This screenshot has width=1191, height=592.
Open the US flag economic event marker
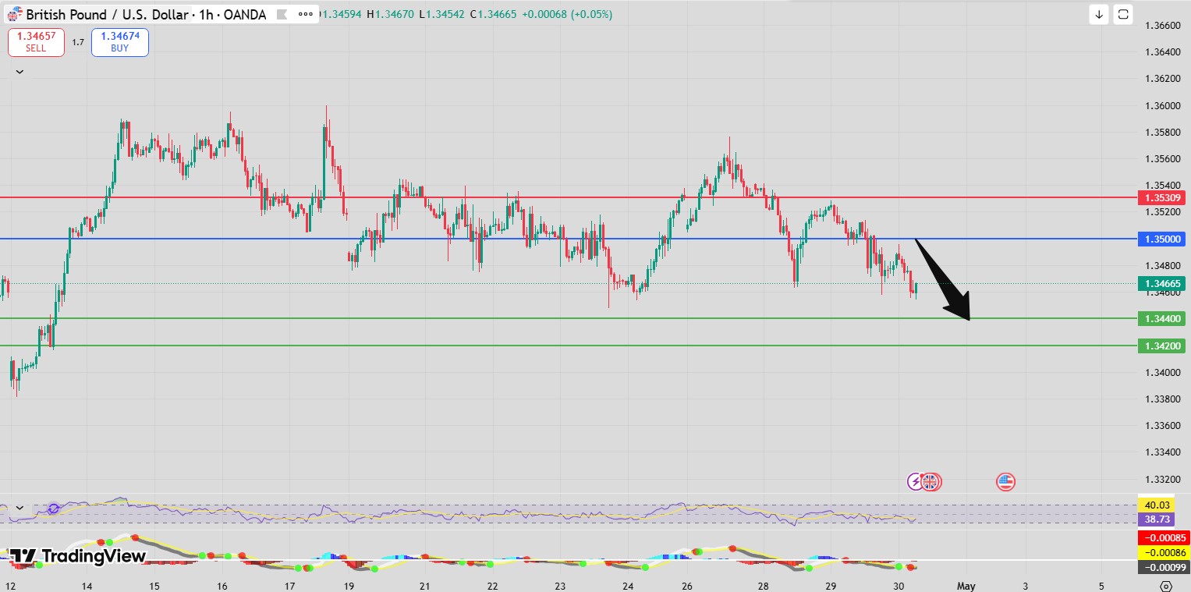[x=1005, y=482]
